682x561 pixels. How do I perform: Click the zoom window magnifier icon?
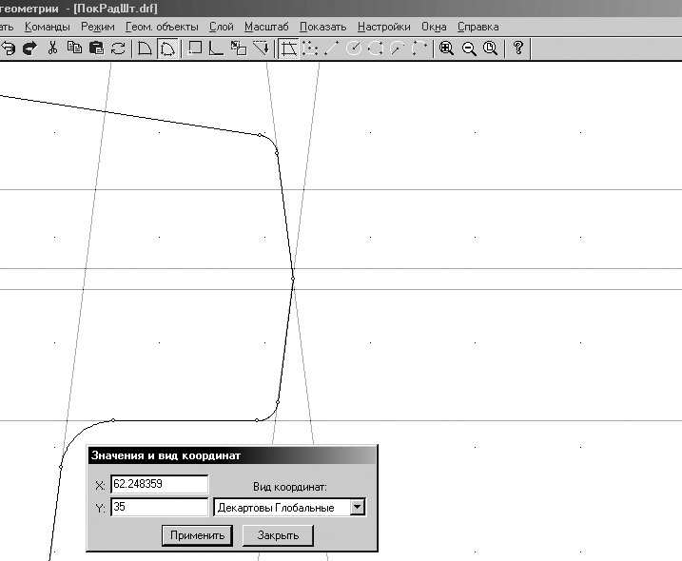coord(446,48)
